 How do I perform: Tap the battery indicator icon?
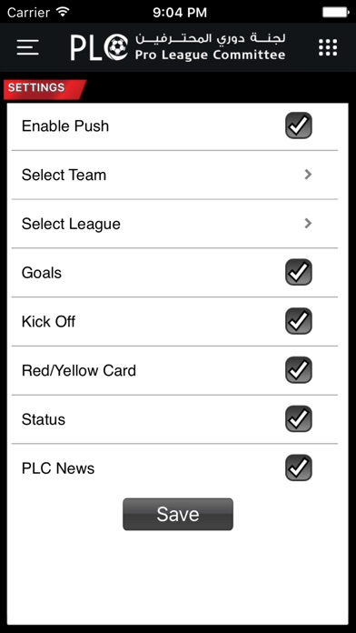pyautogui.click(x=335, y=12)
